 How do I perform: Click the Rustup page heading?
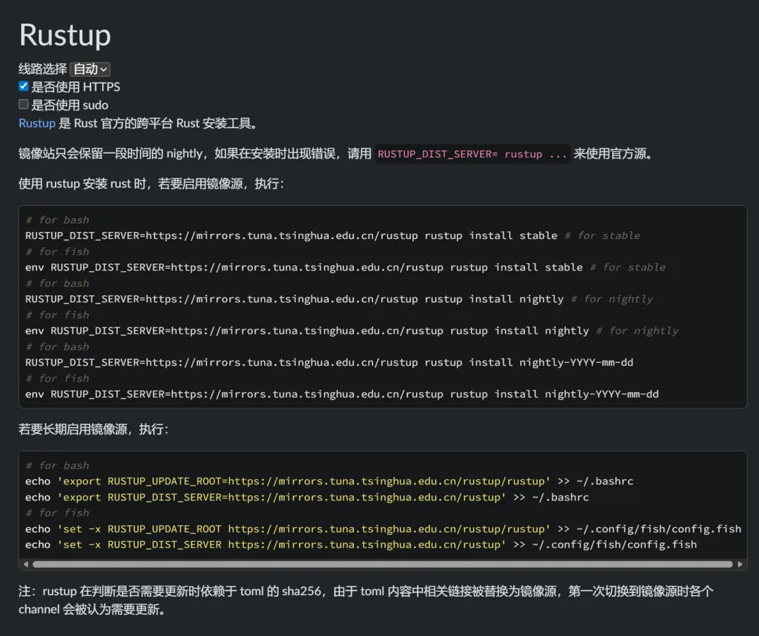pyautogui.click(x=65, y=35)
